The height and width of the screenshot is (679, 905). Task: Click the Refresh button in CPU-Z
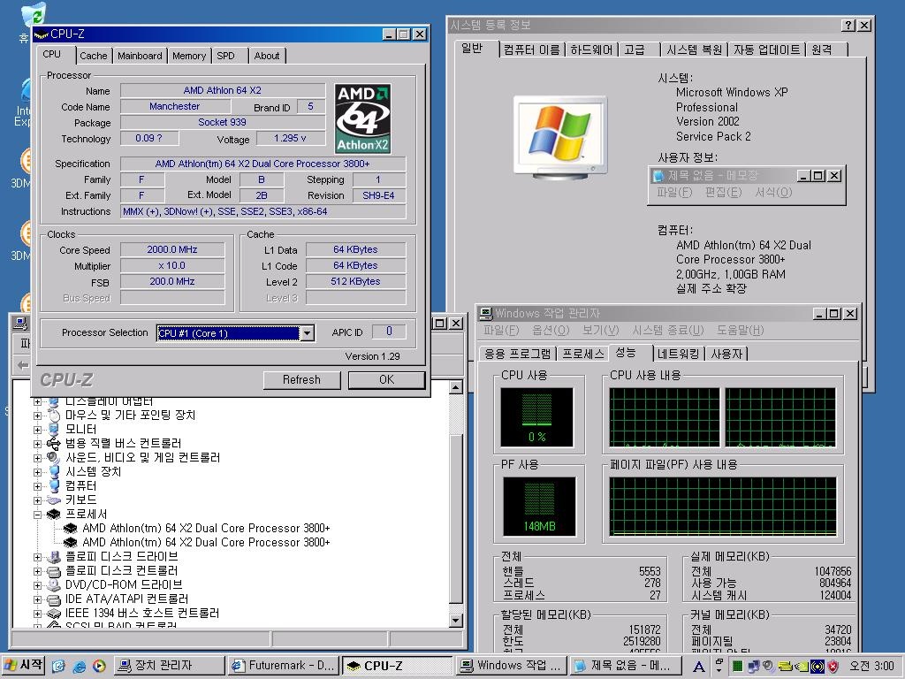[301, 380]
